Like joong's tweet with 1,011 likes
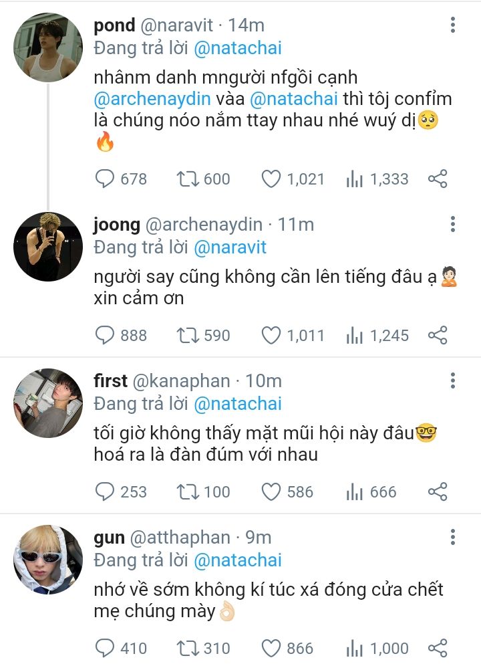The image size is (481, 666). coord(271,335)
